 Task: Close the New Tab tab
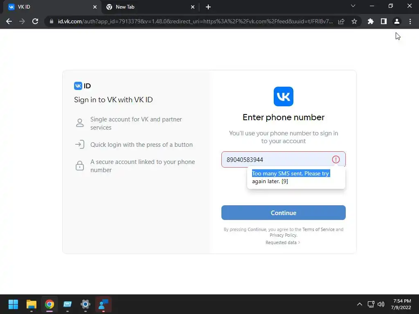(193, 7)
